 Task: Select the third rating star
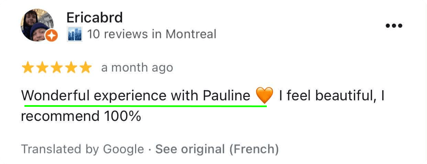56,68
